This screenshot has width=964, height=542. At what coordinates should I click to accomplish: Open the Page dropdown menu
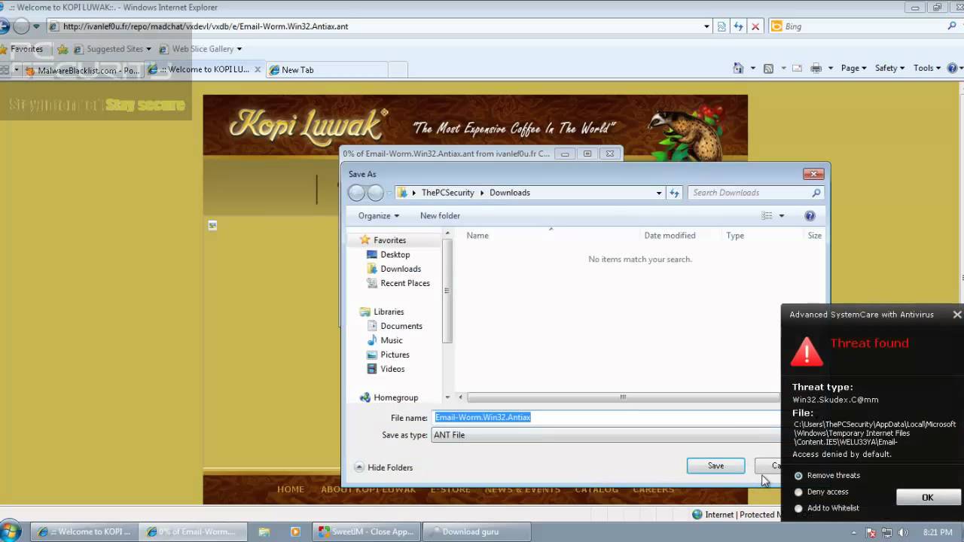click(x=854, y=68)
